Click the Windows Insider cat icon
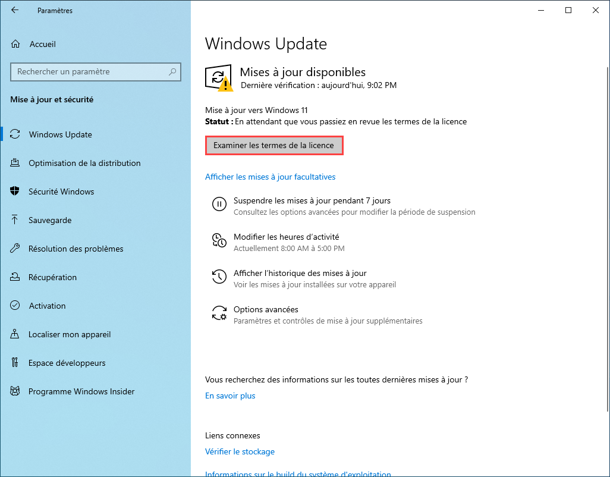This screenshot has height=477, width=610. click(15, 391)
